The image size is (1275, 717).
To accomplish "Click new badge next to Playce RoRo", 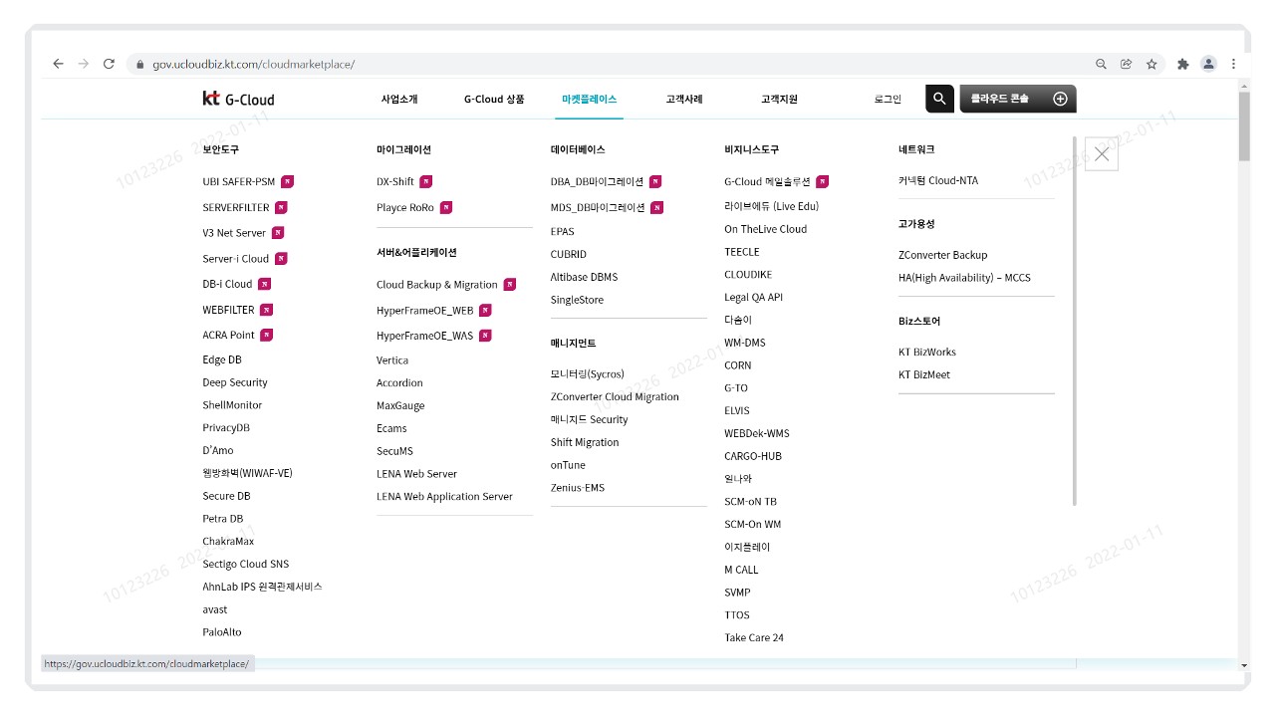I will click(x=445, y=207).
